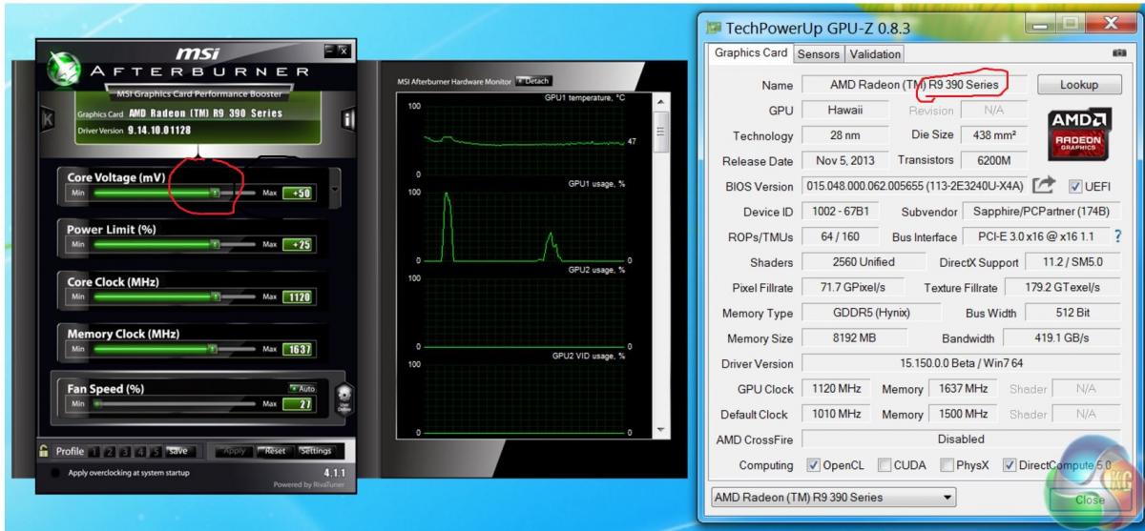Screen dimensions: 1145x531
Task: Click the GPU1 temperature graph
Action: pyautogui.click(x=525, y=138)
